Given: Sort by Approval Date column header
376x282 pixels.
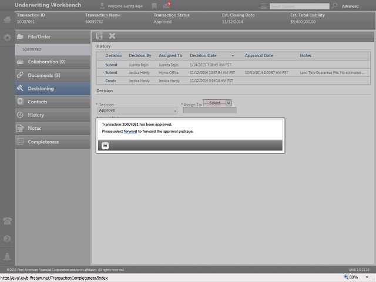Looking at the screenshot, I should point(258,56).
